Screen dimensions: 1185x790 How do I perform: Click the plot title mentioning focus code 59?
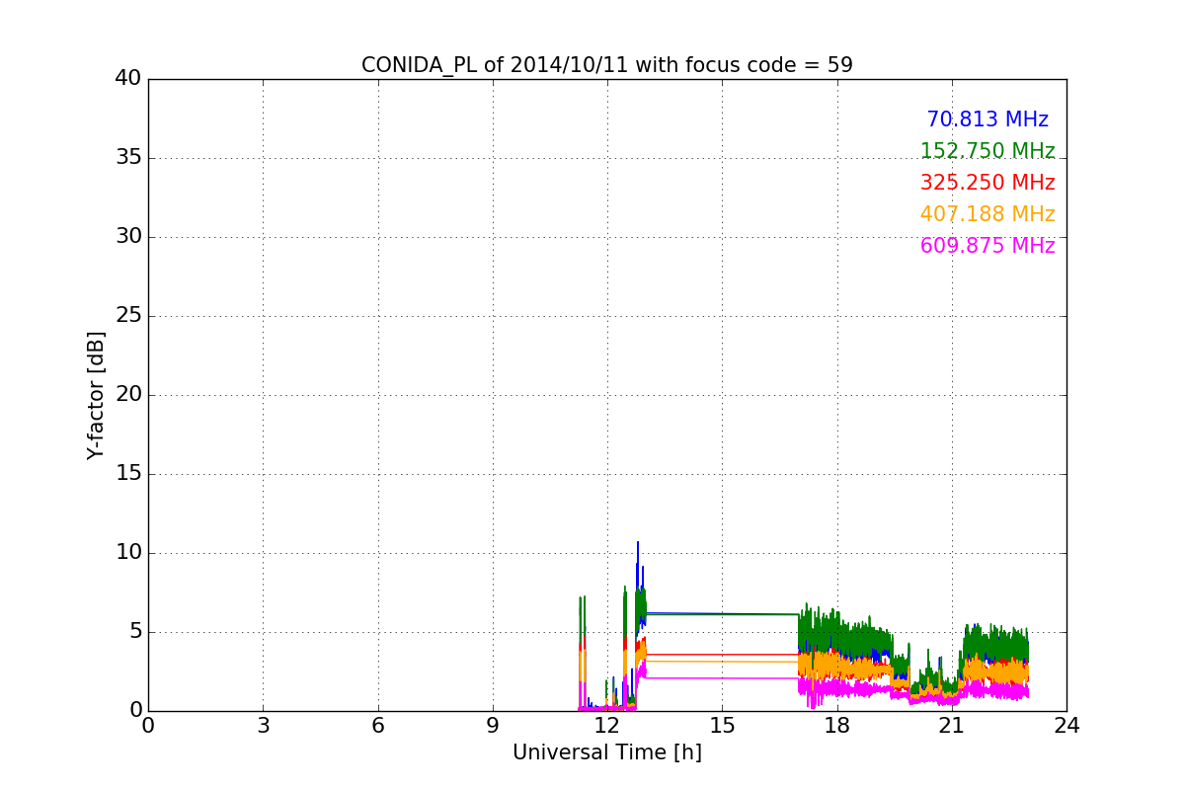click(x=606, y=65)
